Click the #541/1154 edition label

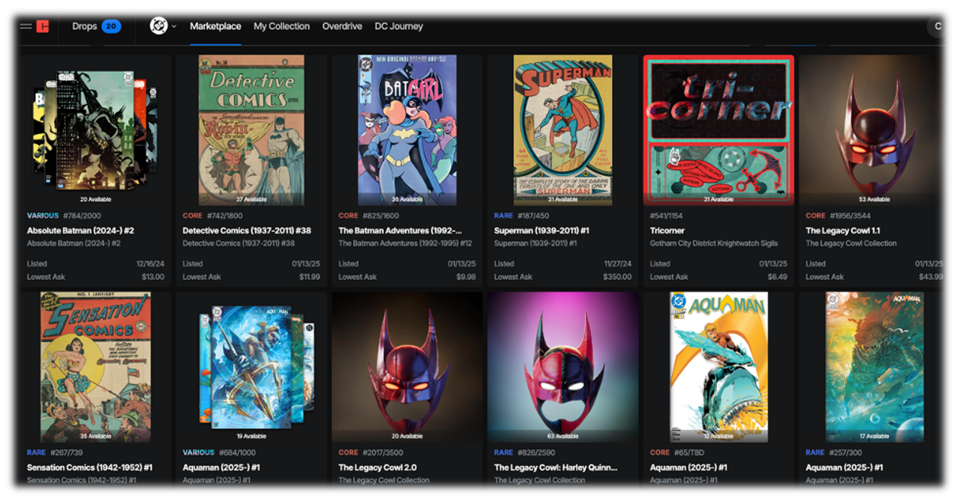[x=667, y=216]
